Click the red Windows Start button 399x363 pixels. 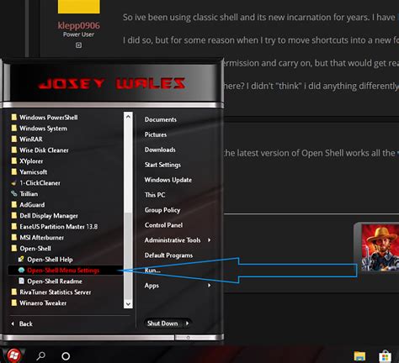13,355
